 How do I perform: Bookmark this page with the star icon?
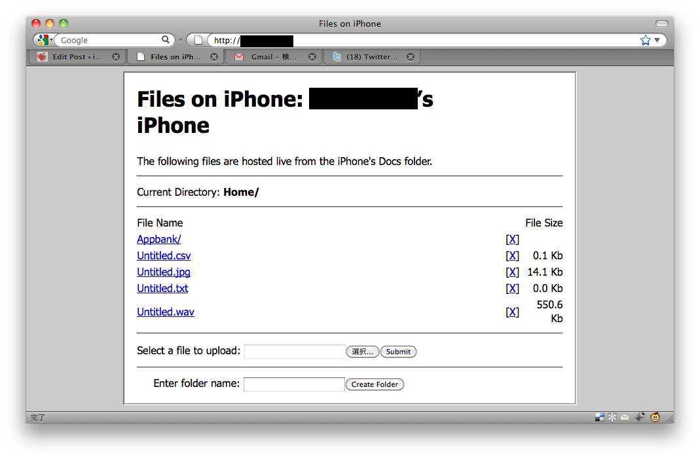(645, 40)
